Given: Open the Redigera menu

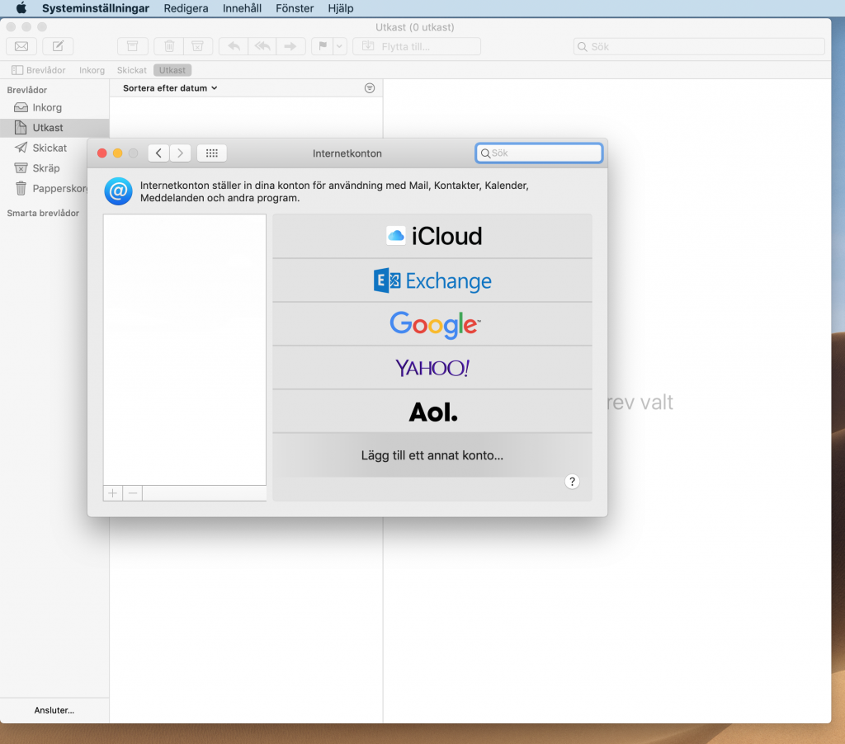Looking at the screenshot, I should [x=186, y=8].
